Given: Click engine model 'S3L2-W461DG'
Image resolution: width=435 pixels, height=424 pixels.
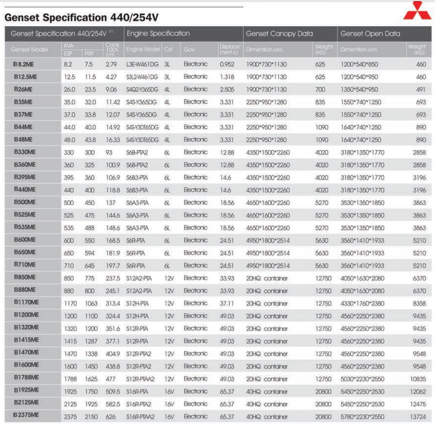Looking at the screenshot, I should pos(142,77).
